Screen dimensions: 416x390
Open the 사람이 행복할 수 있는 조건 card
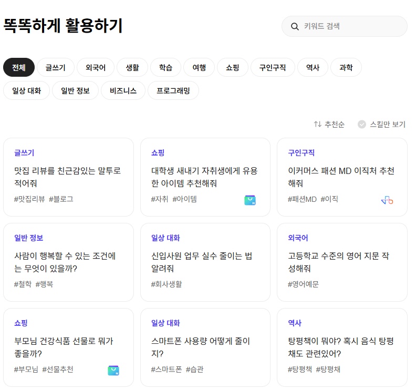point(68,262)
